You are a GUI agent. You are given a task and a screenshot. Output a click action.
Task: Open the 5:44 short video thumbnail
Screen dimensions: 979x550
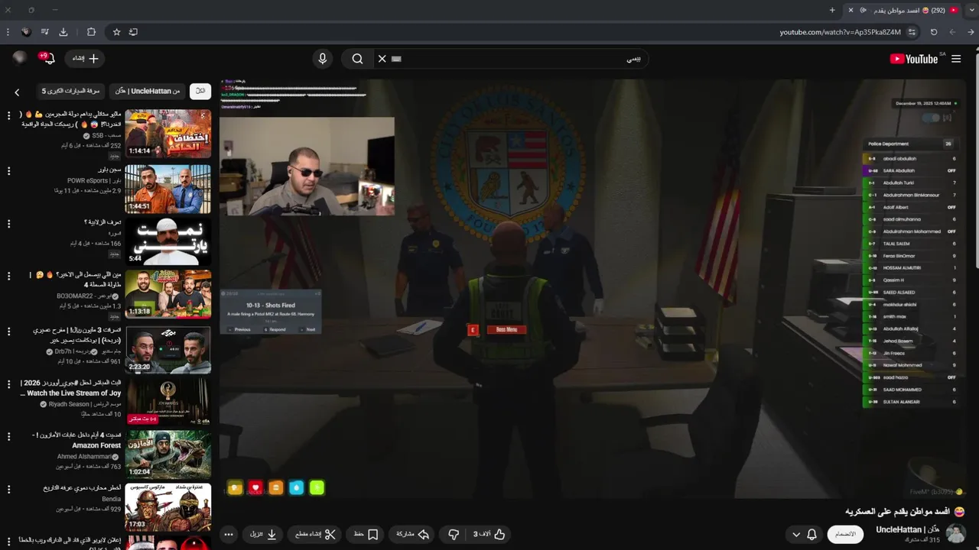click(168, 241)
